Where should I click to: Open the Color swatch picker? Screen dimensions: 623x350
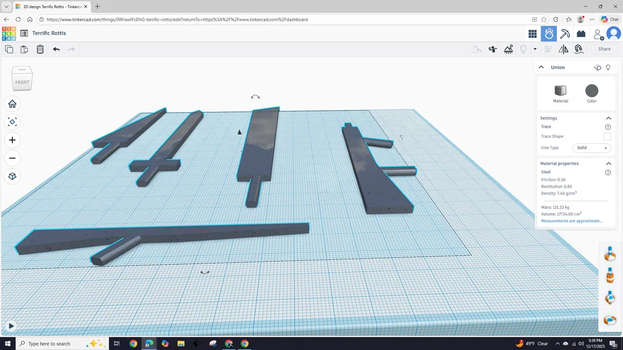point(592,91)
